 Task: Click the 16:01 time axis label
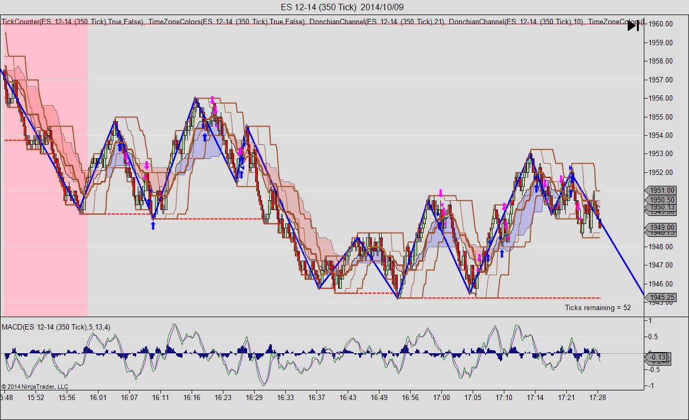pos(98,397)
